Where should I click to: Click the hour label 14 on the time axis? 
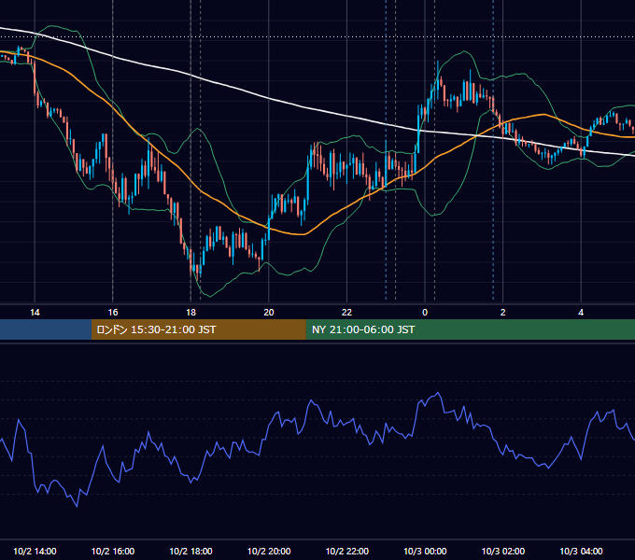point(35,313)
